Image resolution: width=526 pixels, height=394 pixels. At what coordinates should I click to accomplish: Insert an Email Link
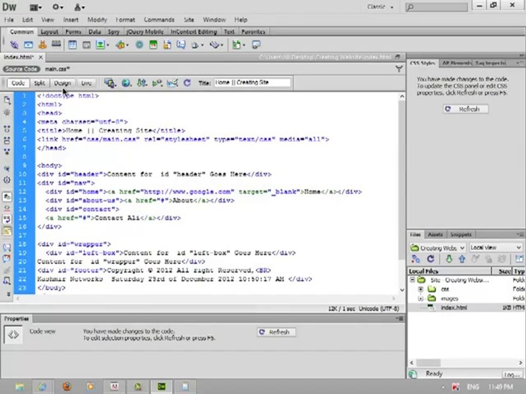pyautogui.click(x=28, y=44)
